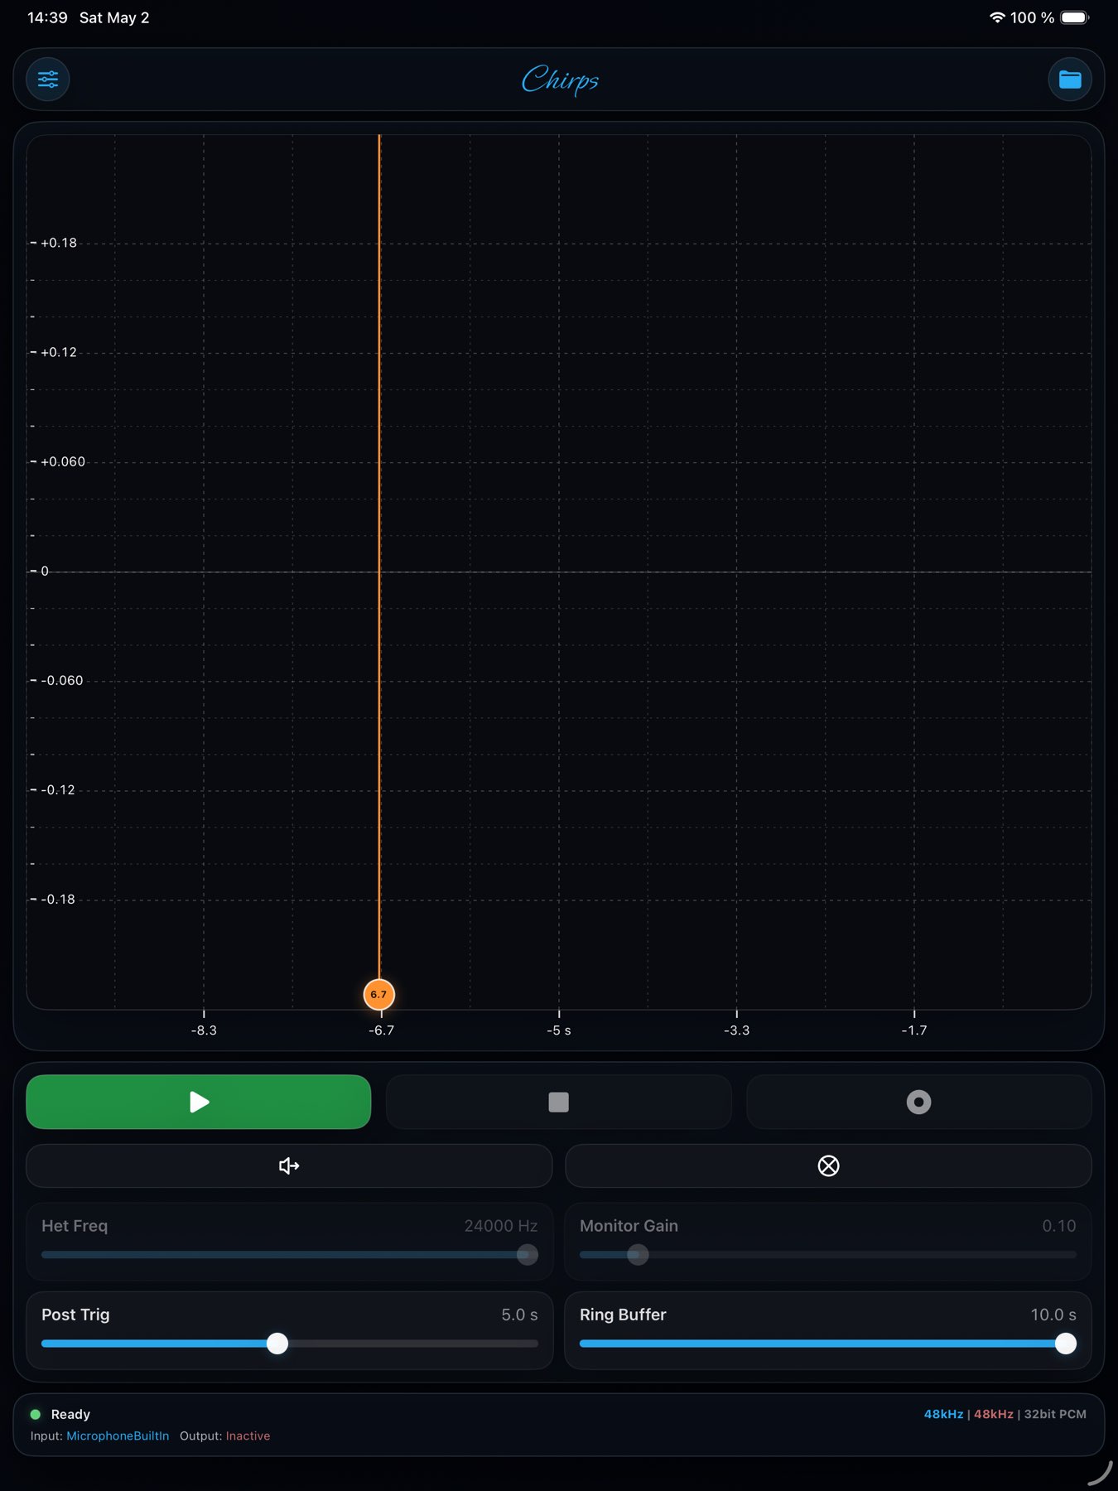
Task: Click the -0.12 amplitude axis label
Action: pos(58,789)
